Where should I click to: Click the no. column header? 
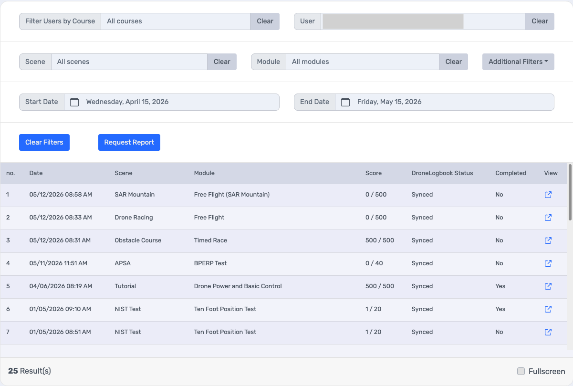[10, 173]
